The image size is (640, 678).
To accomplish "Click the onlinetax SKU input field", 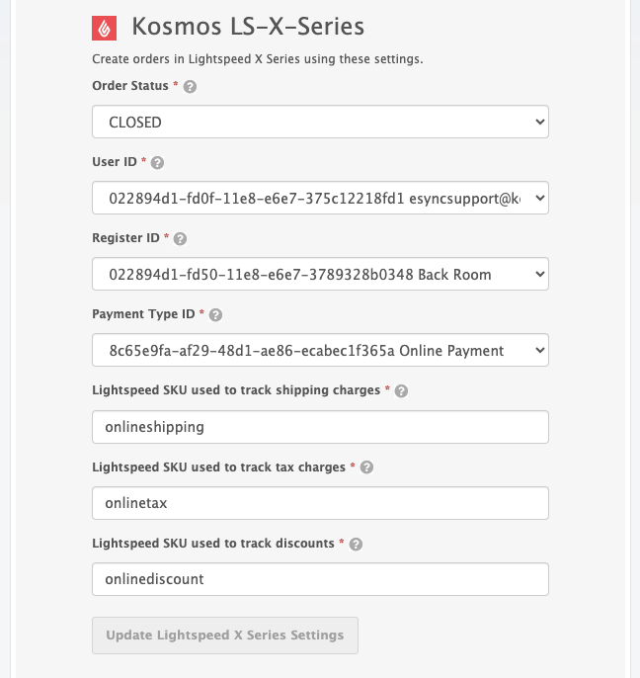I will [x=320, y=503].
